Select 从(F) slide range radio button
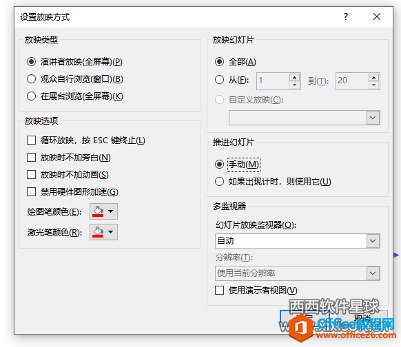401x347 pixels. pos(219,80)
